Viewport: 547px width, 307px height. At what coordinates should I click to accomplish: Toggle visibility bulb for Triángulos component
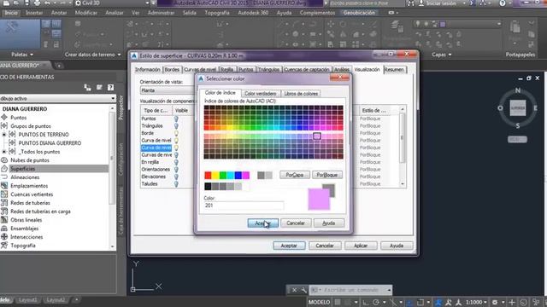click(176, 126)
